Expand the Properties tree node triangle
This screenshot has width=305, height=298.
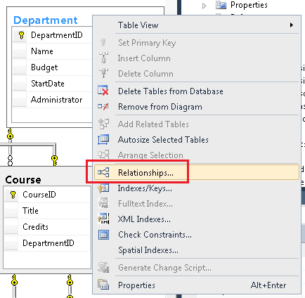tap(204, 6)
